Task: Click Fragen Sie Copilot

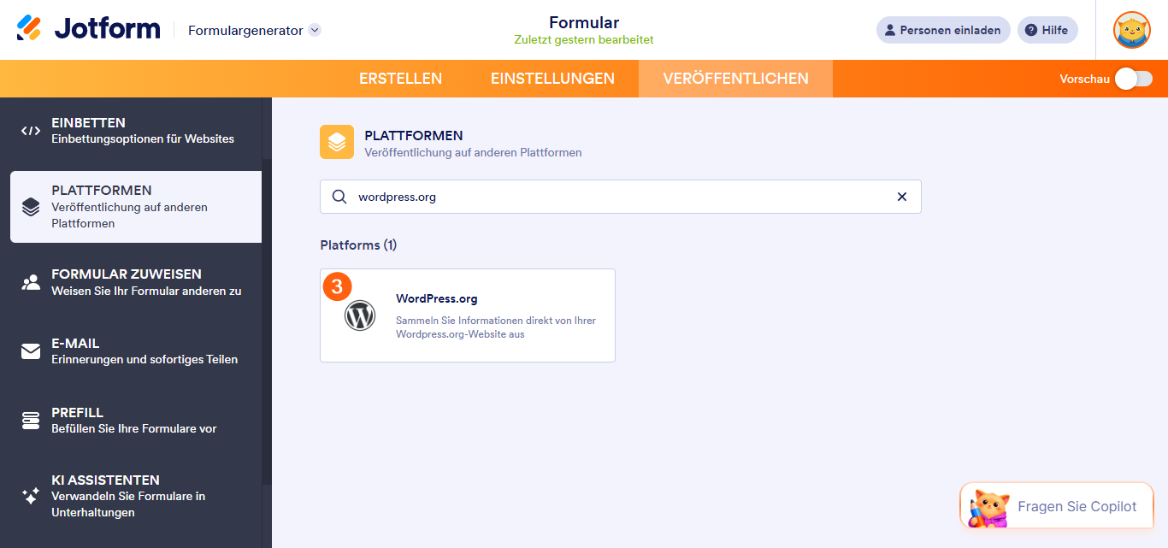Action: click(1056, 505)
